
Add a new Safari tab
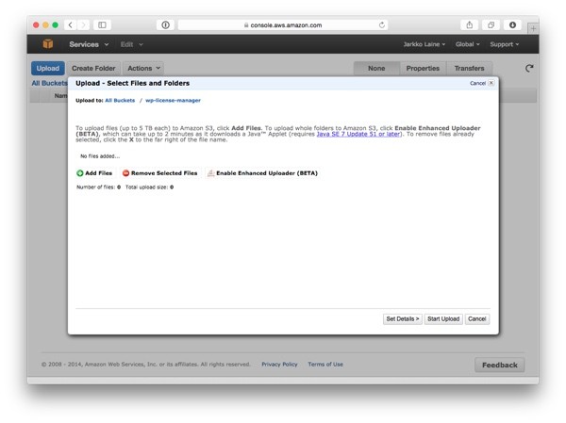tap(533, 28)
